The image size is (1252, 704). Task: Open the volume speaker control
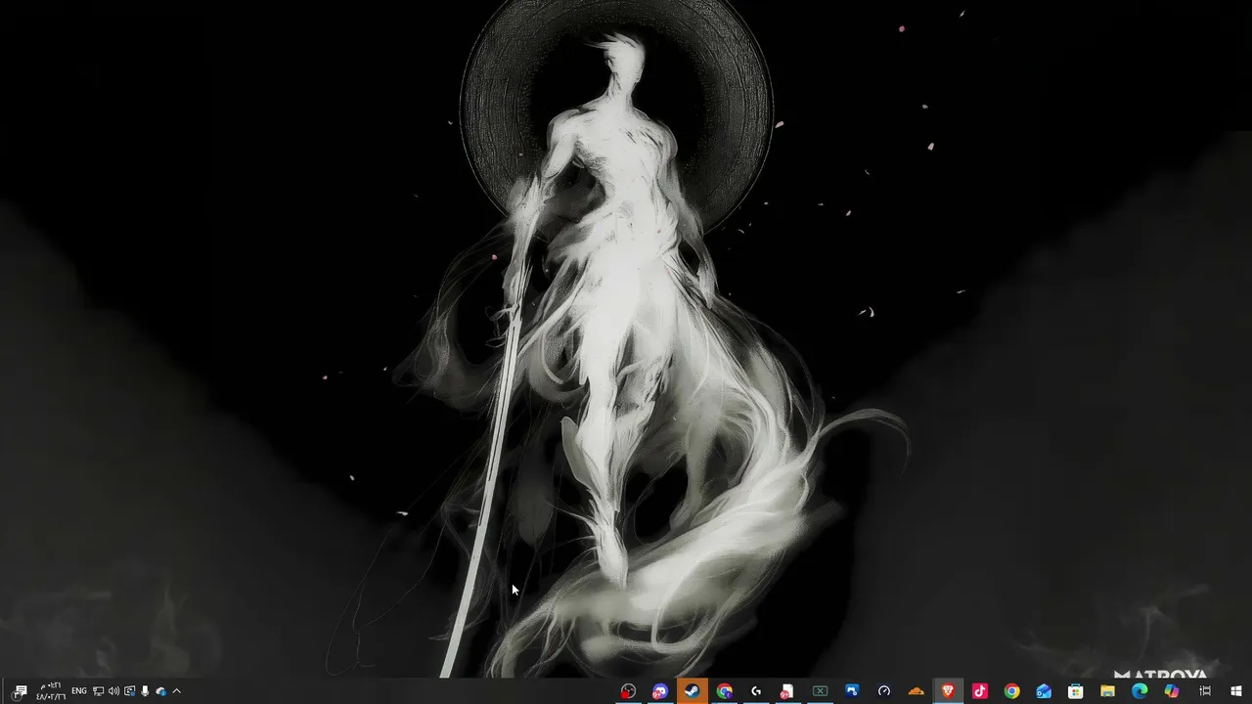pos(113,691)
